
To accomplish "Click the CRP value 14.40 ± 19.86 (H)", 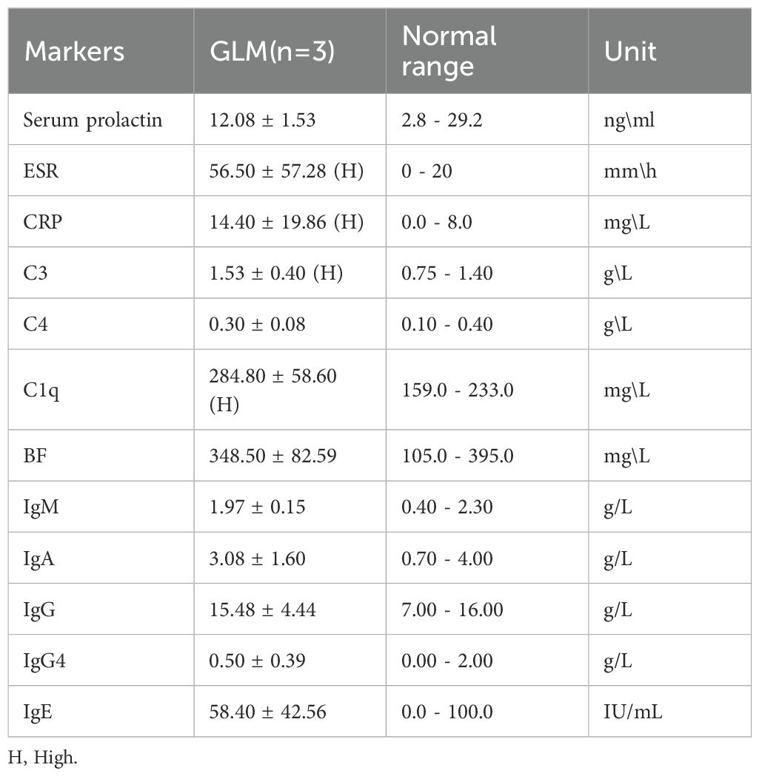I will [285, 222].
